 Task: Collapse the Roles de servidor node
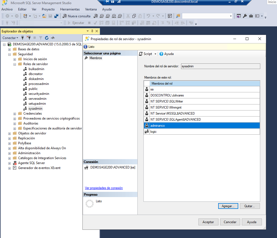(x=15, y=64)
